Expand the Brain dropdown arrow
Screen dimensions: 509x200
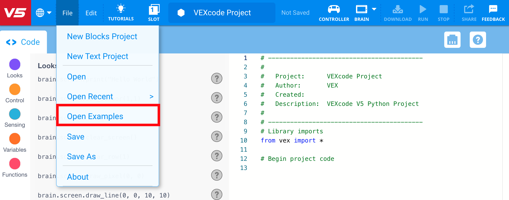click(374, 9)
